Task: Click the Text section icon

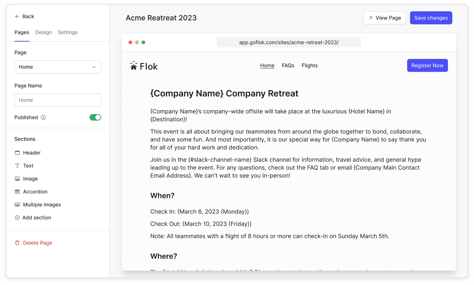Action: tap(17, 166)
